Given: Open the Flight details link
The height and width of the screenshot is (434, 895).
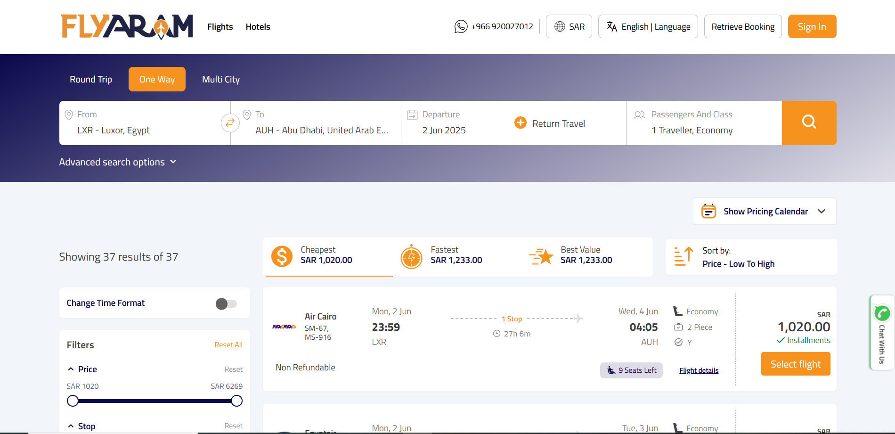Looking at the screenshot, I should pyautogui.click(x=699, y=370).
